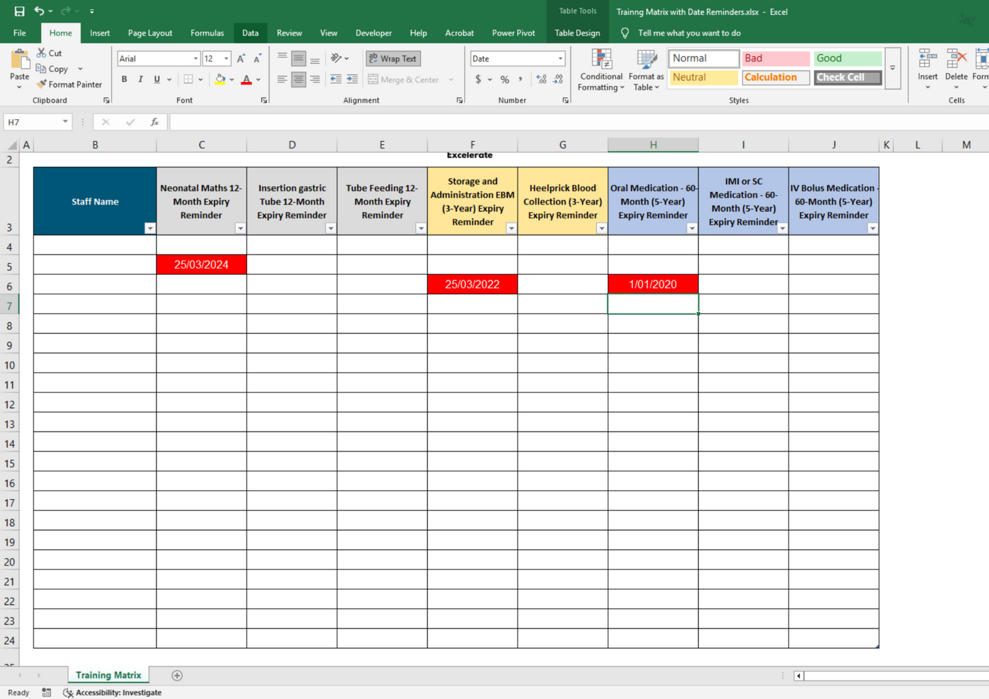Open the Staff Name filter dropdown
This screenshot has height=699, width=989.
149,228
